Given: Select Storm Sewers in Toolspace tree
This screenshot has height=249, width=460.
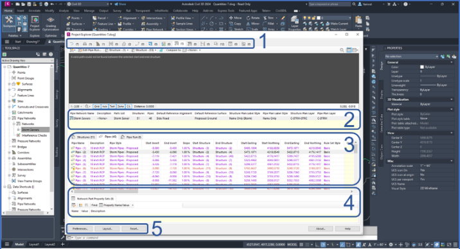Looking at the screenshot, I should tap(30, 130).
